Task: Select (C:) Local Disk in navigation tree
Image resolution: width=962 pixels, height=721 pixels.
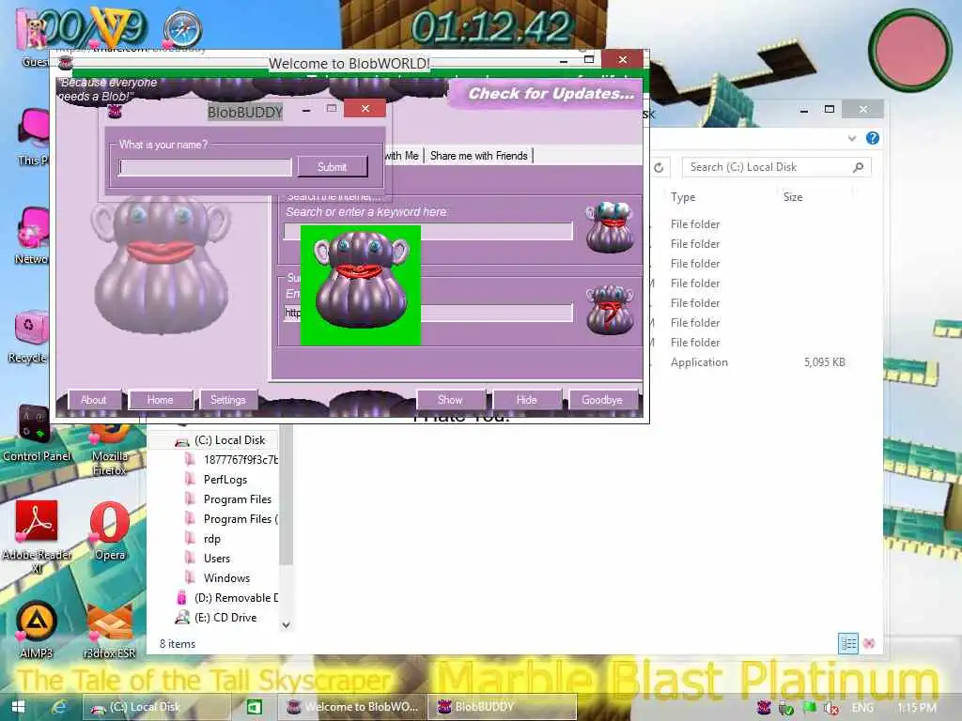Action: pyautogui.click(x=229, y=440)
